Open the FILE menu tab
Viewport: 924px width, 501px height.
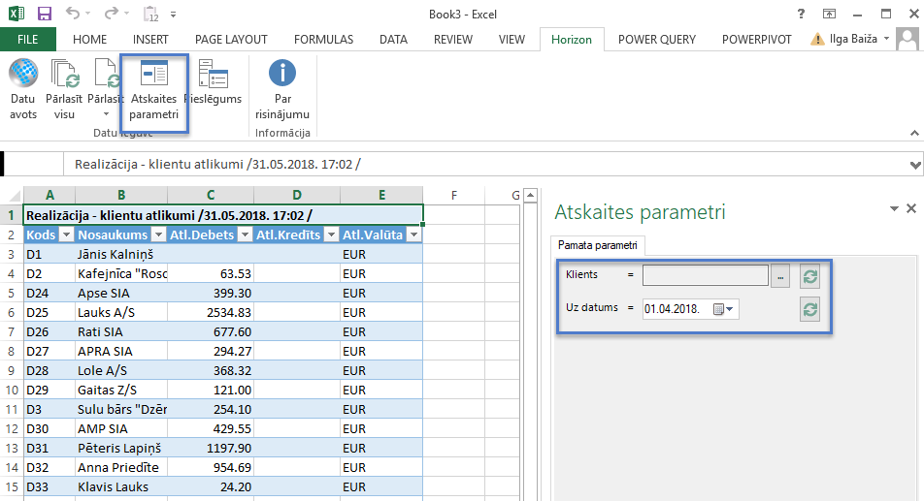click(28, 40)
